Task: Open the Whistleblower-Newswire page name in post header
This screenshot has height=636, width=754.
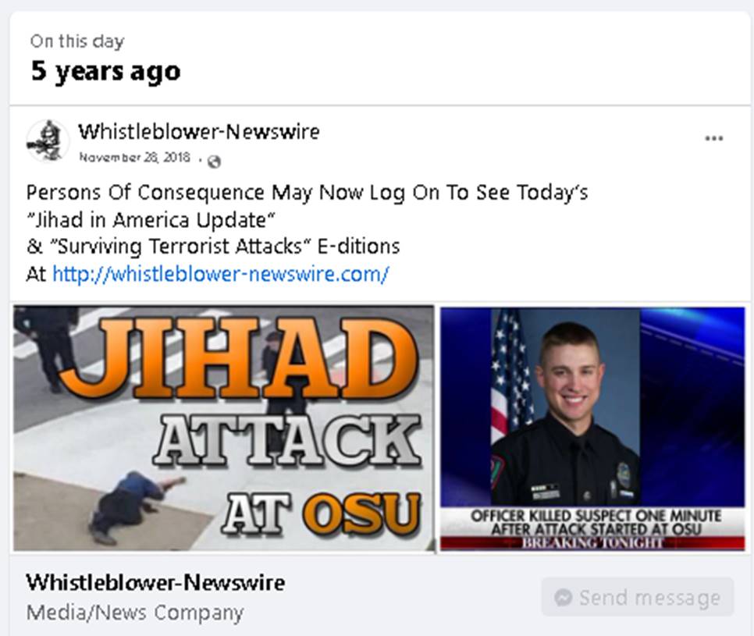Action: (x=199, y=131)
